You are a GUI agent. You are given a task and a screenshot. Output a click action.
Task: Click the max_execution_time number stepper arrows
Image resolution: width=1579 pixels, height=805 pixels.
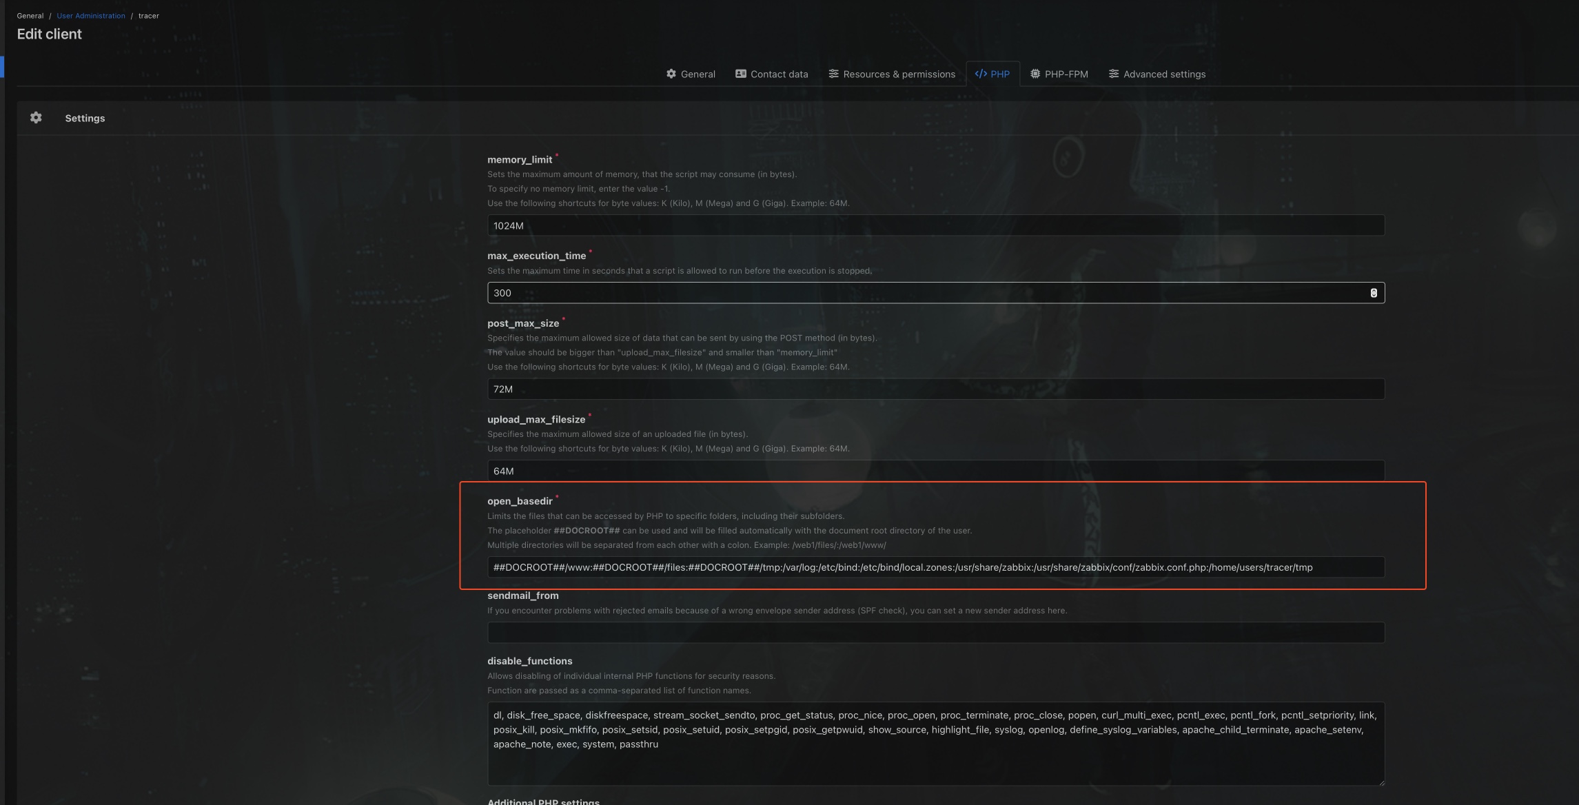click(x=1373, y=293)
